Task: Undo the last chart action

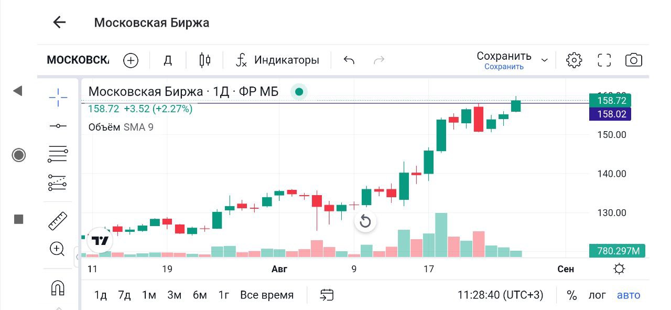Action: pyautogui.click(x=349, y=60)
